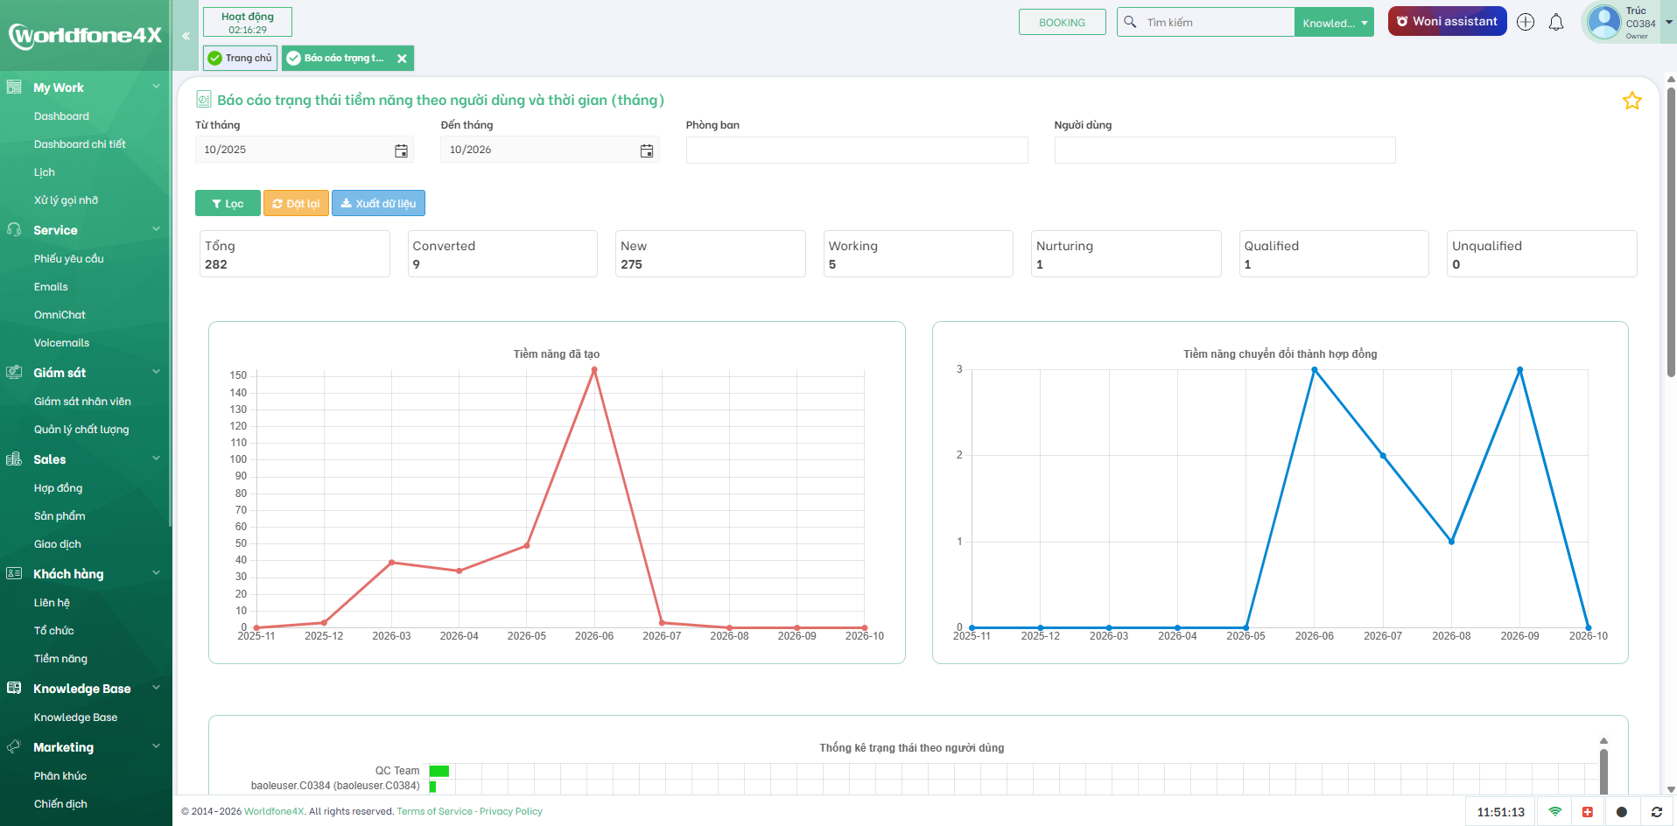Collapse the Khách hàng menu section

point(156,573)
